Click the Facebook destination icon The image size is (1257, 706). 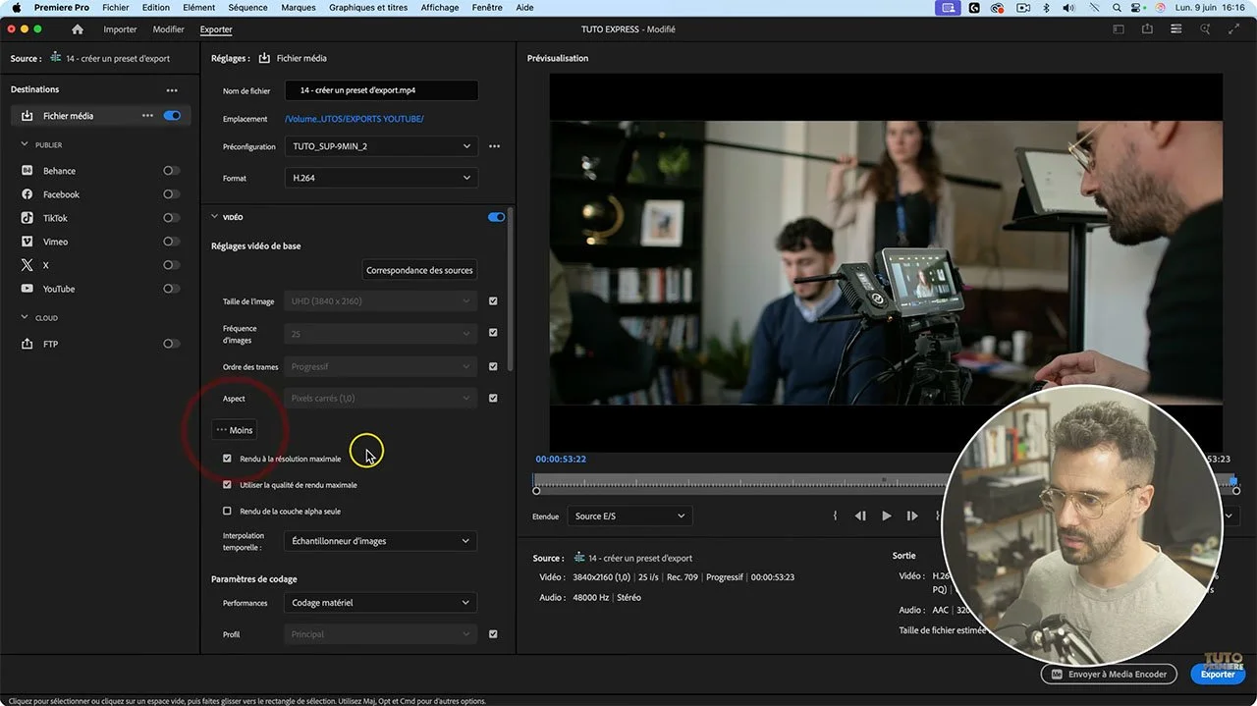(x=27, y=194)
